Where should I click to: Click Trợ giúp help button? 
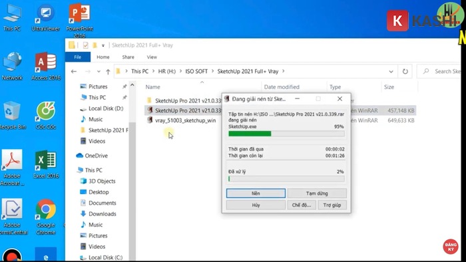[332, 205]
